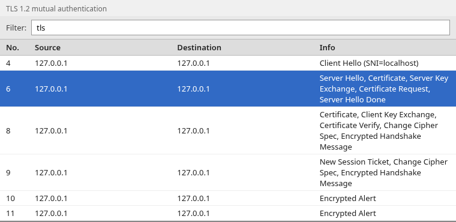Screen dimensions: 456x222
Task: Select packet number 11 cell
Action: point(10,214)
